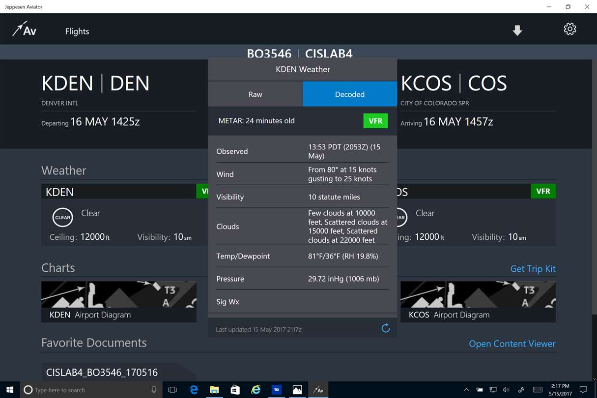
Task: Click the Cortana search box
Action: [x=91, y=390]
